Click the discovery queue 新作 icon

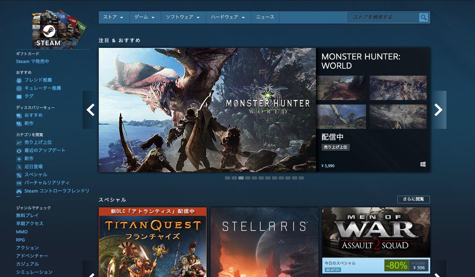click(19, 124)
